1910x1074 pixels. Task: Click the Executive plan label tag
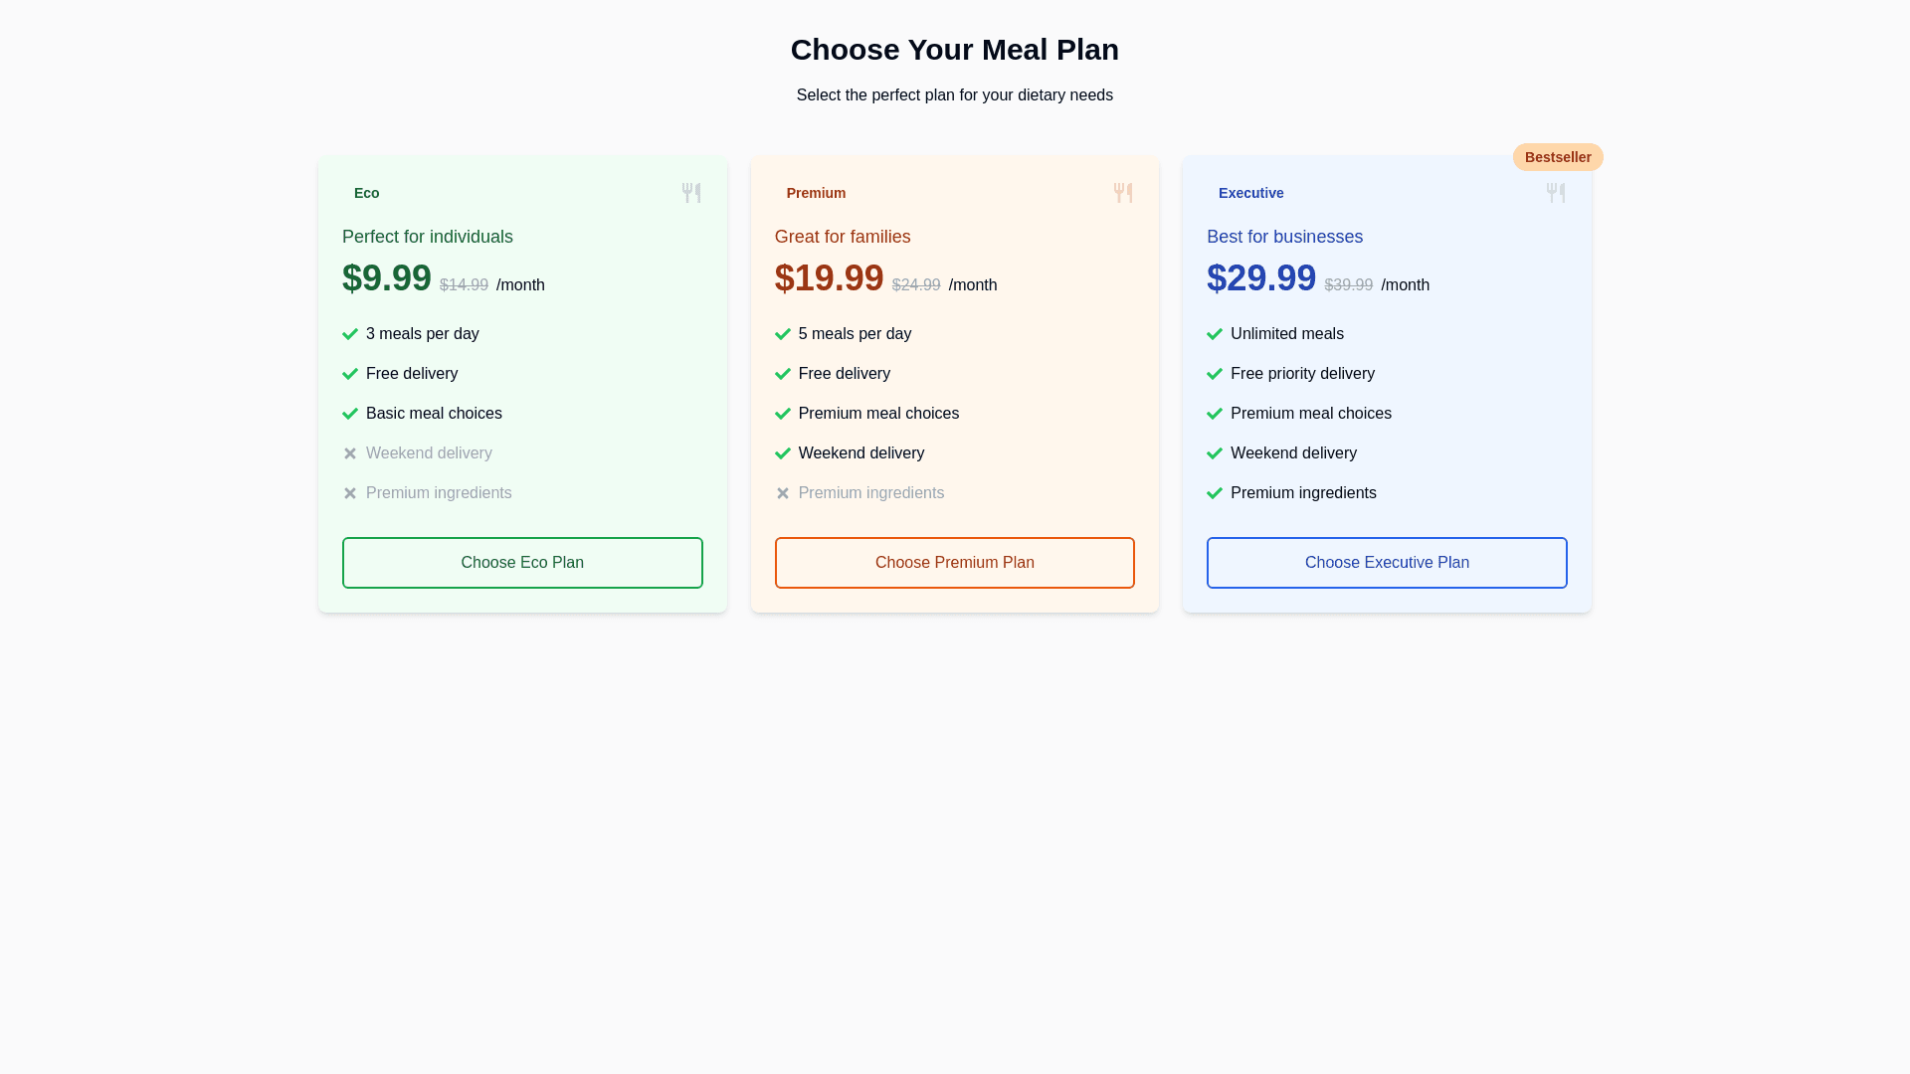(1250, 193)
